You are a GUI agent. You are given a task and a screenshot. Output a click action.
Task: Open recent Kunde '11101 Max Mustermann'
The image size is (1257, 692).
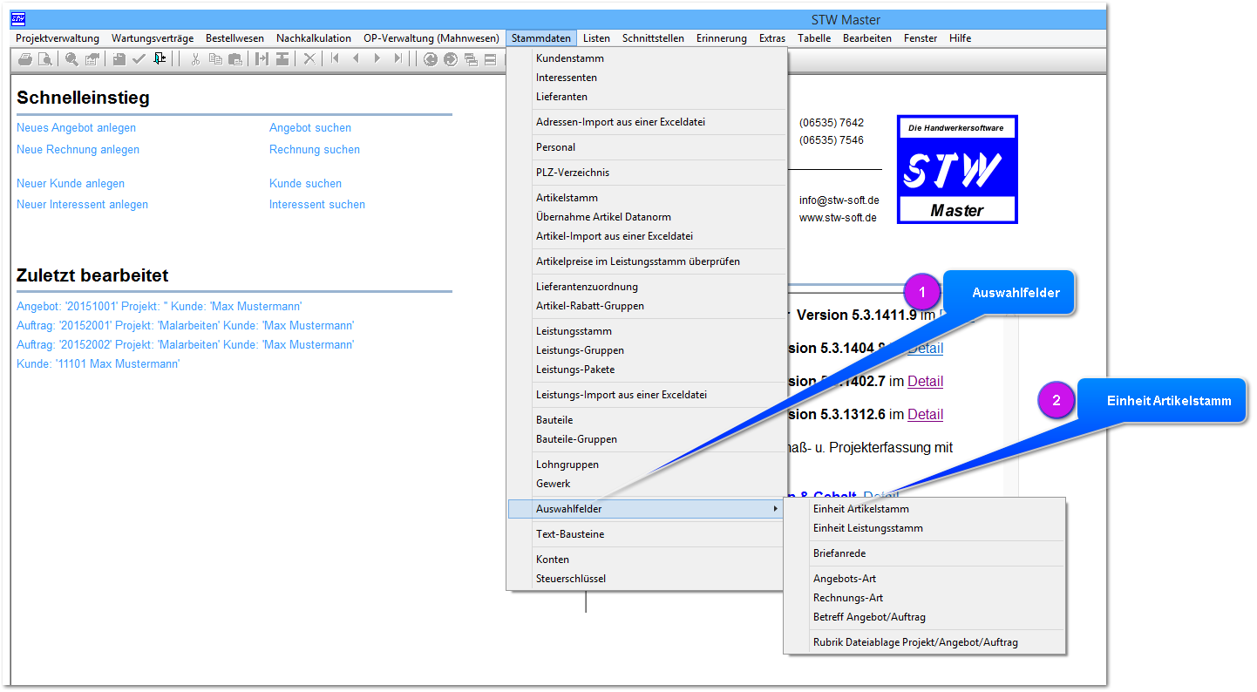[98, 364]
